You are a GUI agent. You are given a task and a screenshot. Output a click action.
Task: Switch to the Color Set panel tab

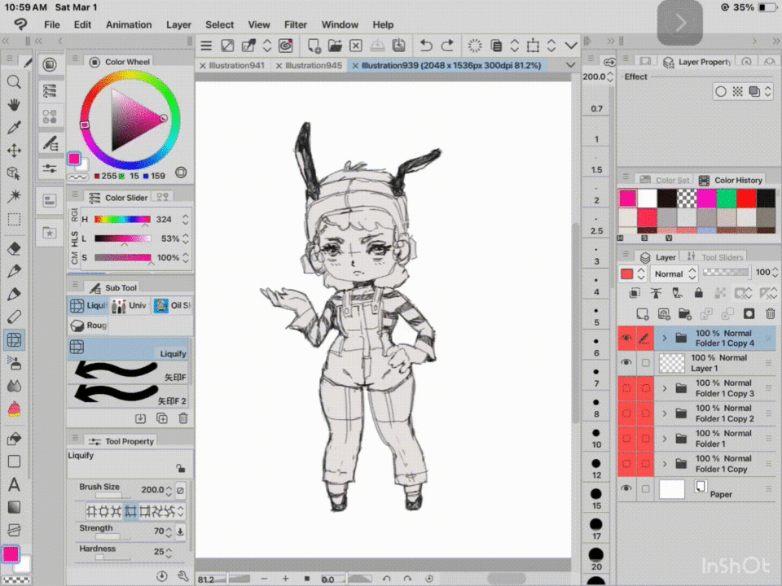[672, 181]
